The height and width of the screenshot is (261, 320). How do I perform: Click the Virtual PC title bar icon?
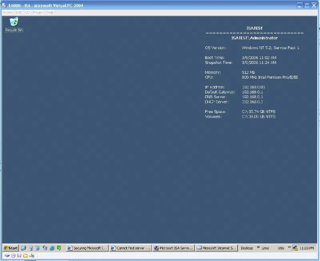(x=4, y=5)
